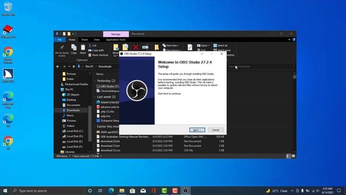Collapse the Yesterday (2) group
This screenshot has width=346, height=195.
coord(95,81)
